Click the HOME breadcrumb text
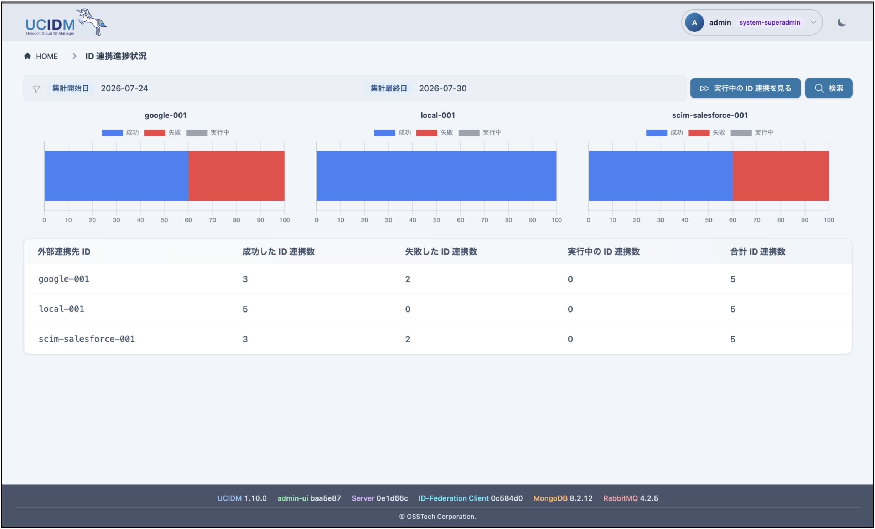 (47, 56)
